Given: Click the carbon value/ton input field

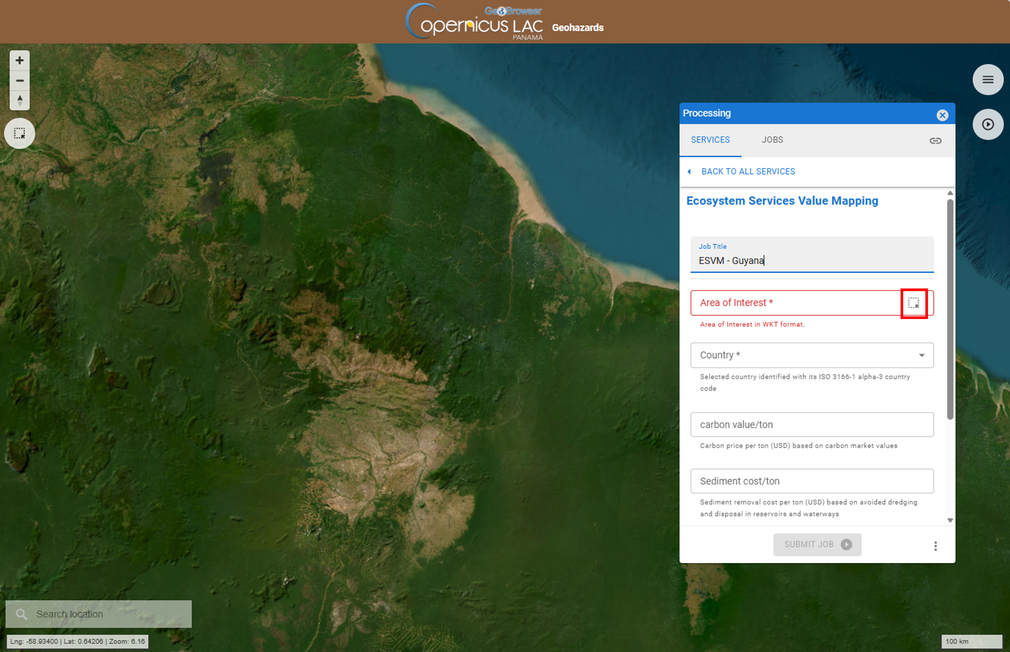Looking at the screenshot, I should pos(812,425).
